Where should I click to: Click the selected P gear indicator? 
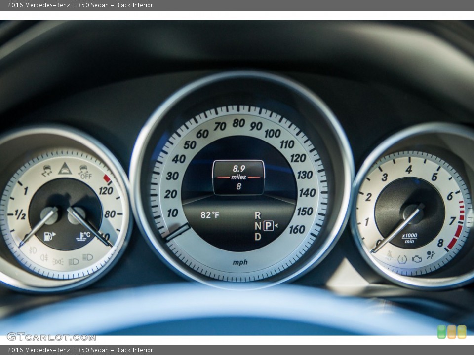pos(268,225)
